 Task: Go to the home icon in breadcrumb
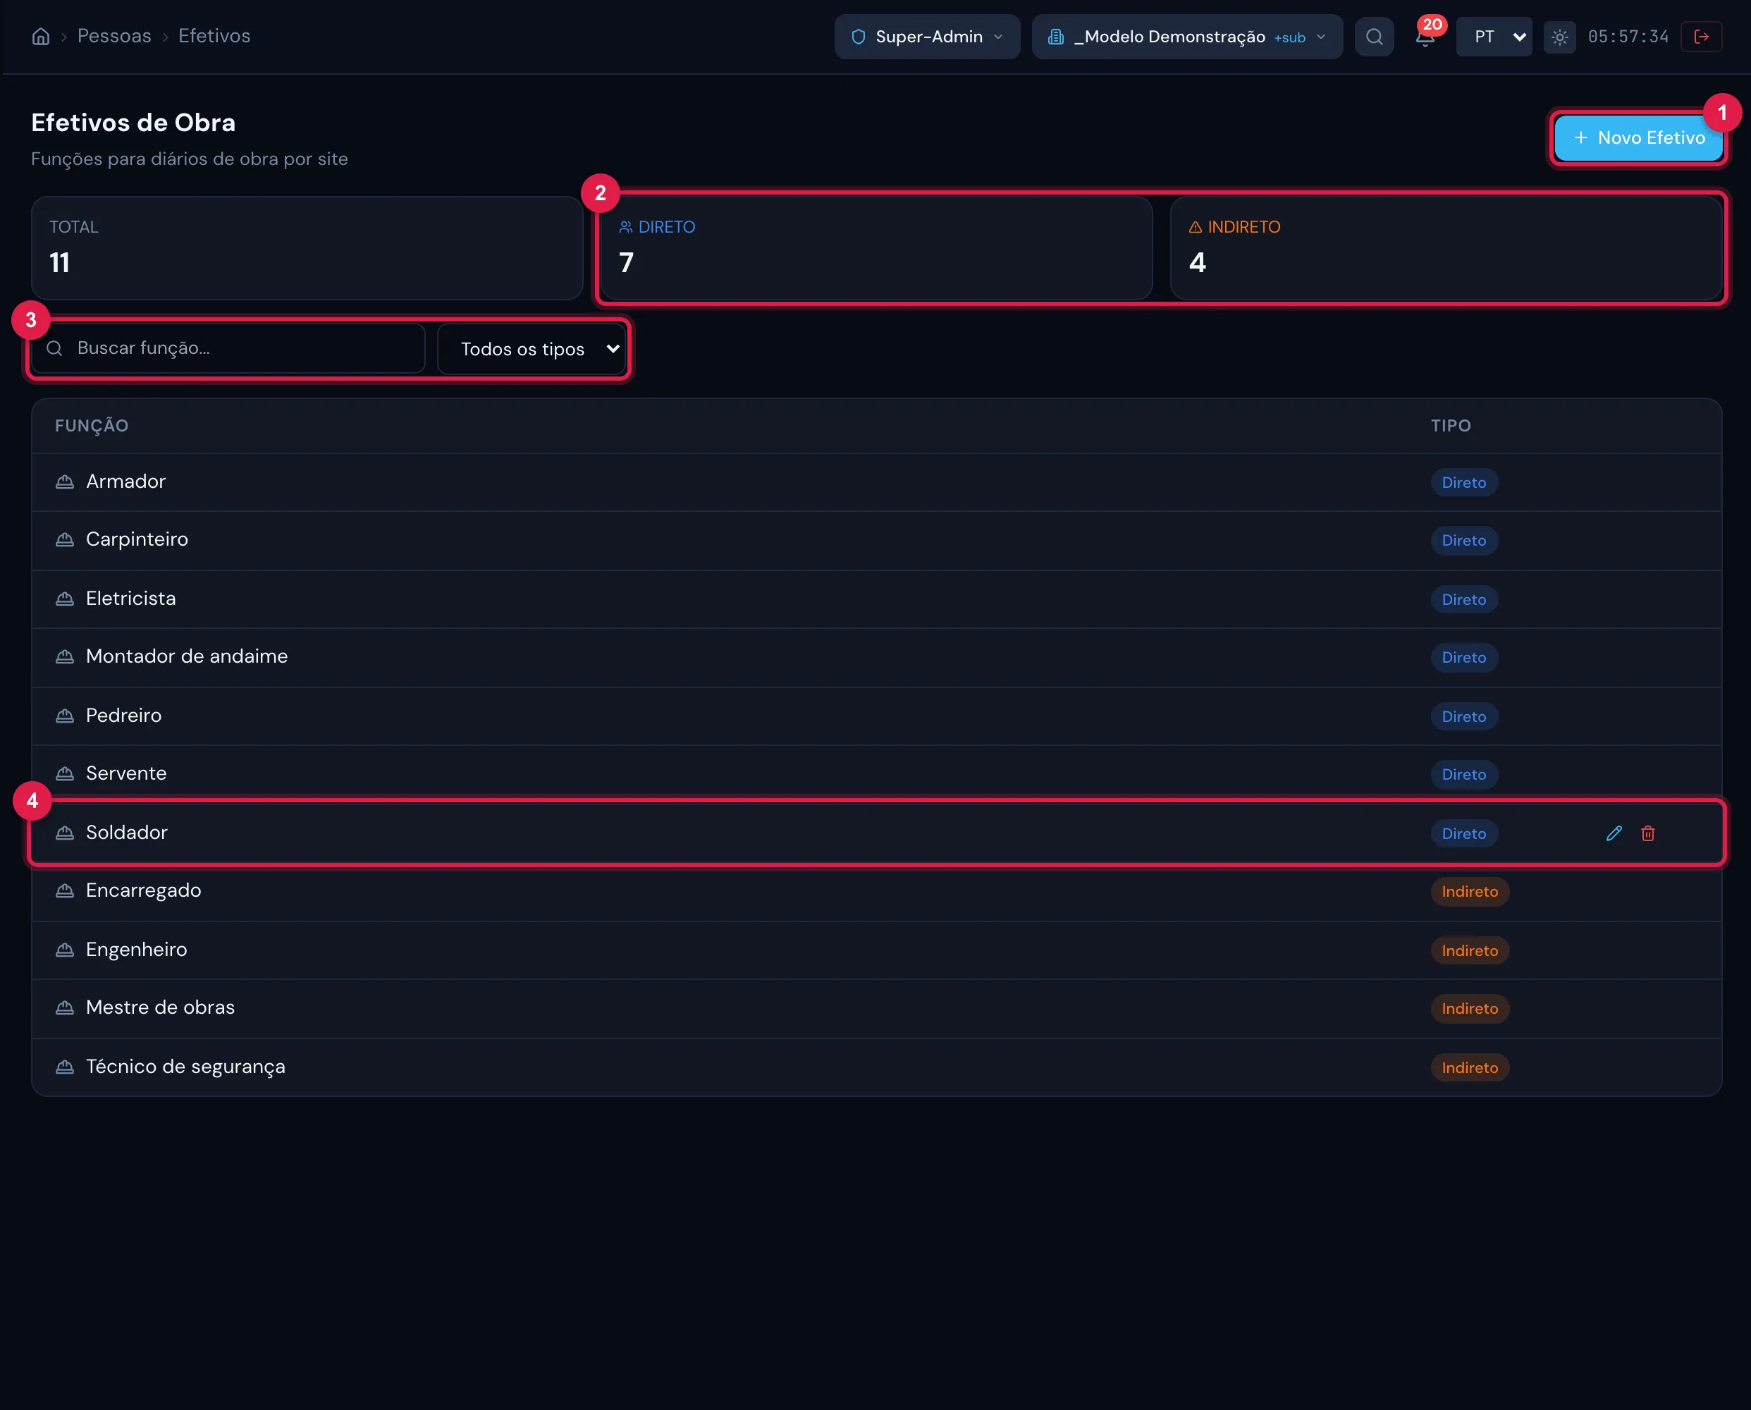click(41, 37)
